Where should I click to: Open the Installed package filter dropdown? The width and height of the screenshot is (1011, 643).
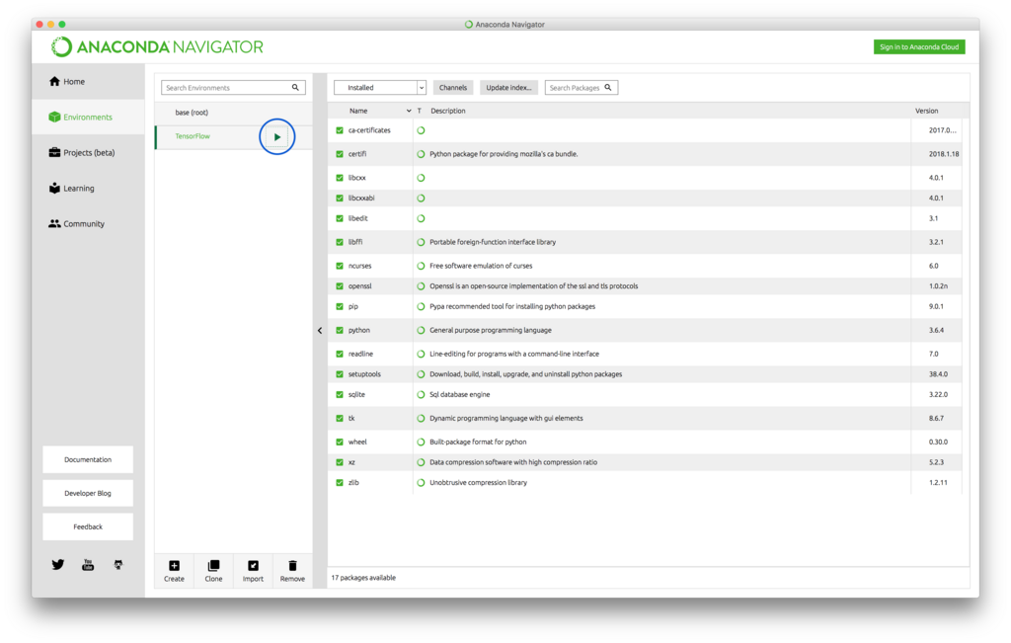pos(380,88)
